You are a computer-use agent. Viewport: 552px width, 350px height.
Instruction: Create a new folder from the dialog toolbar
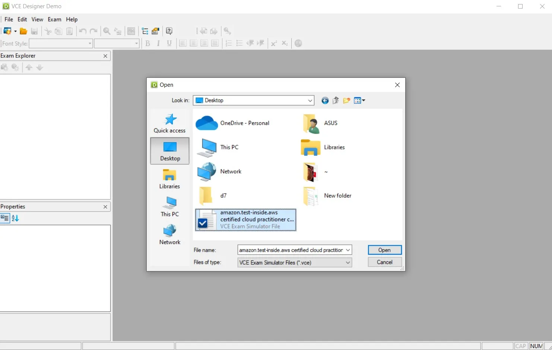[346, 100]
